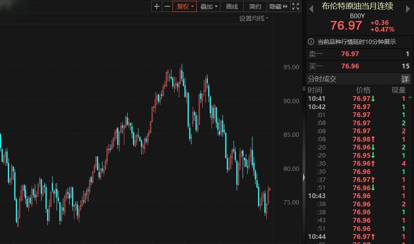The width and height of the screenshot is (414, 244).
Task: Go to previous instrument with left arrow
Action: click(311, 8)
